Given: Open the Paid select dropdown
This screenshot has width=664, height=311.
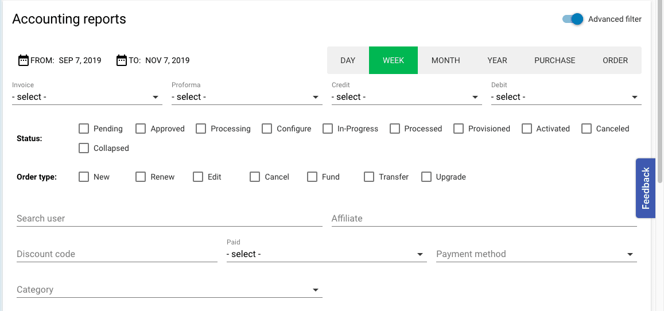Looking at the screenshot, I should click(x=326, y=254).
